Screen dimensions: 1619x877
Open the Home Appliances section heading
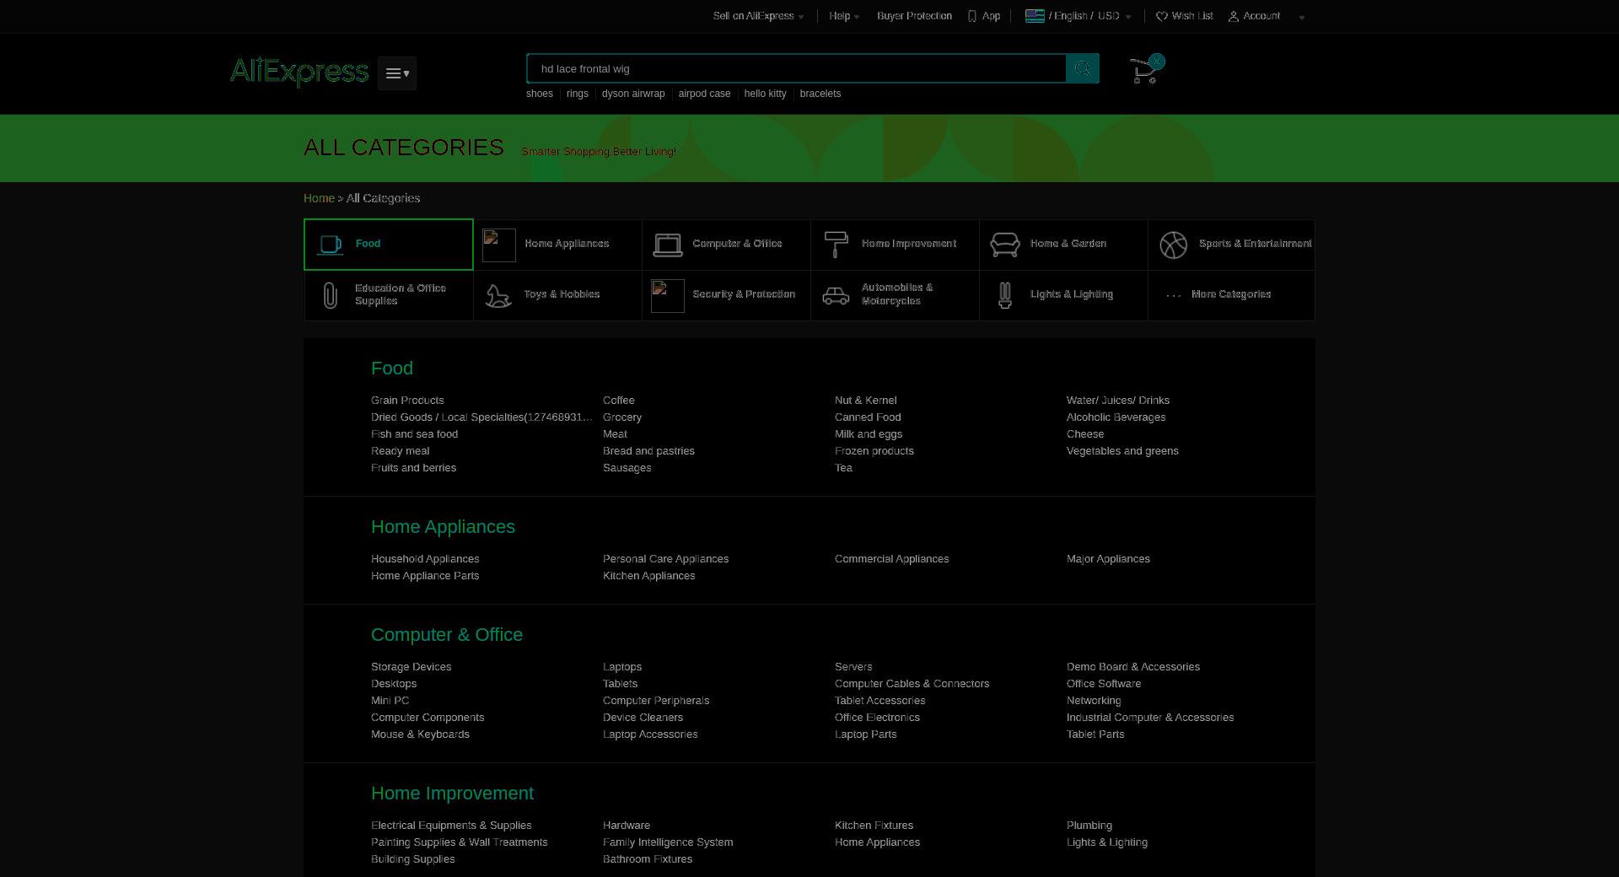[x=443, y=527]
